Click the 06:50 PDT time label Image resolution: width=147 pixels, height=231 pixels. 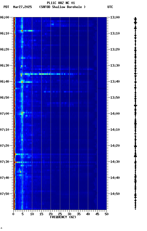pos(5,98)
